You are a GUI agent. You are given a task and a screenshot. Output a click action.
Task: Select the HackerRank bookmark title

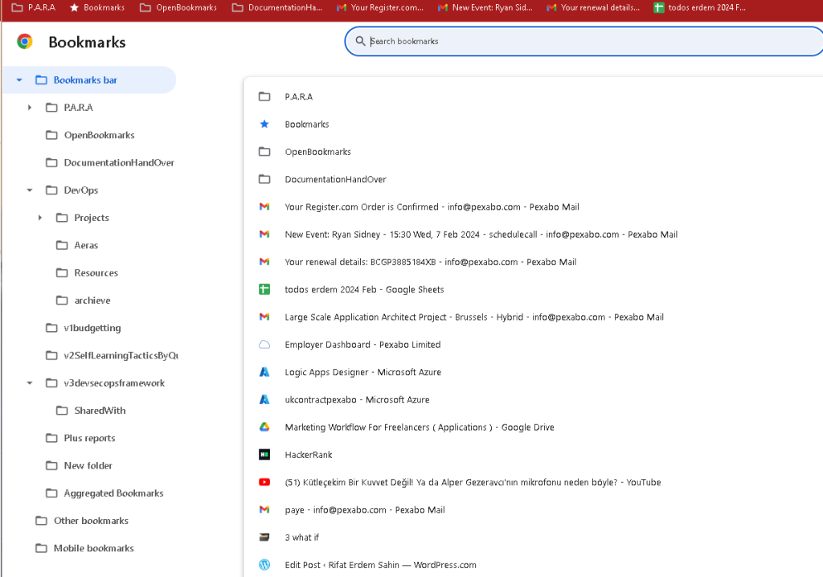point(309,455)
